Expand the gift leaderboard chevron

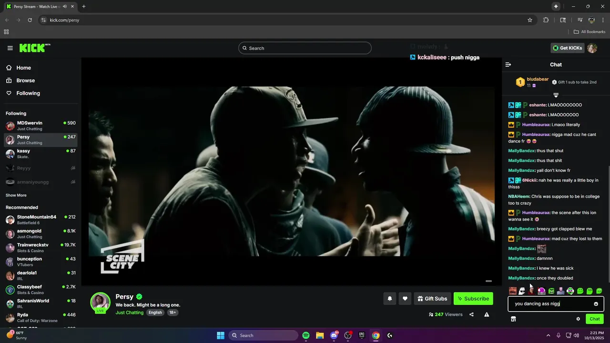556,95
